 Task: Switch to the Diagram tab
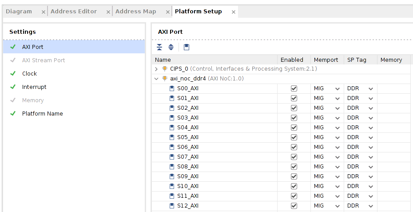click(x=19, y=12)
